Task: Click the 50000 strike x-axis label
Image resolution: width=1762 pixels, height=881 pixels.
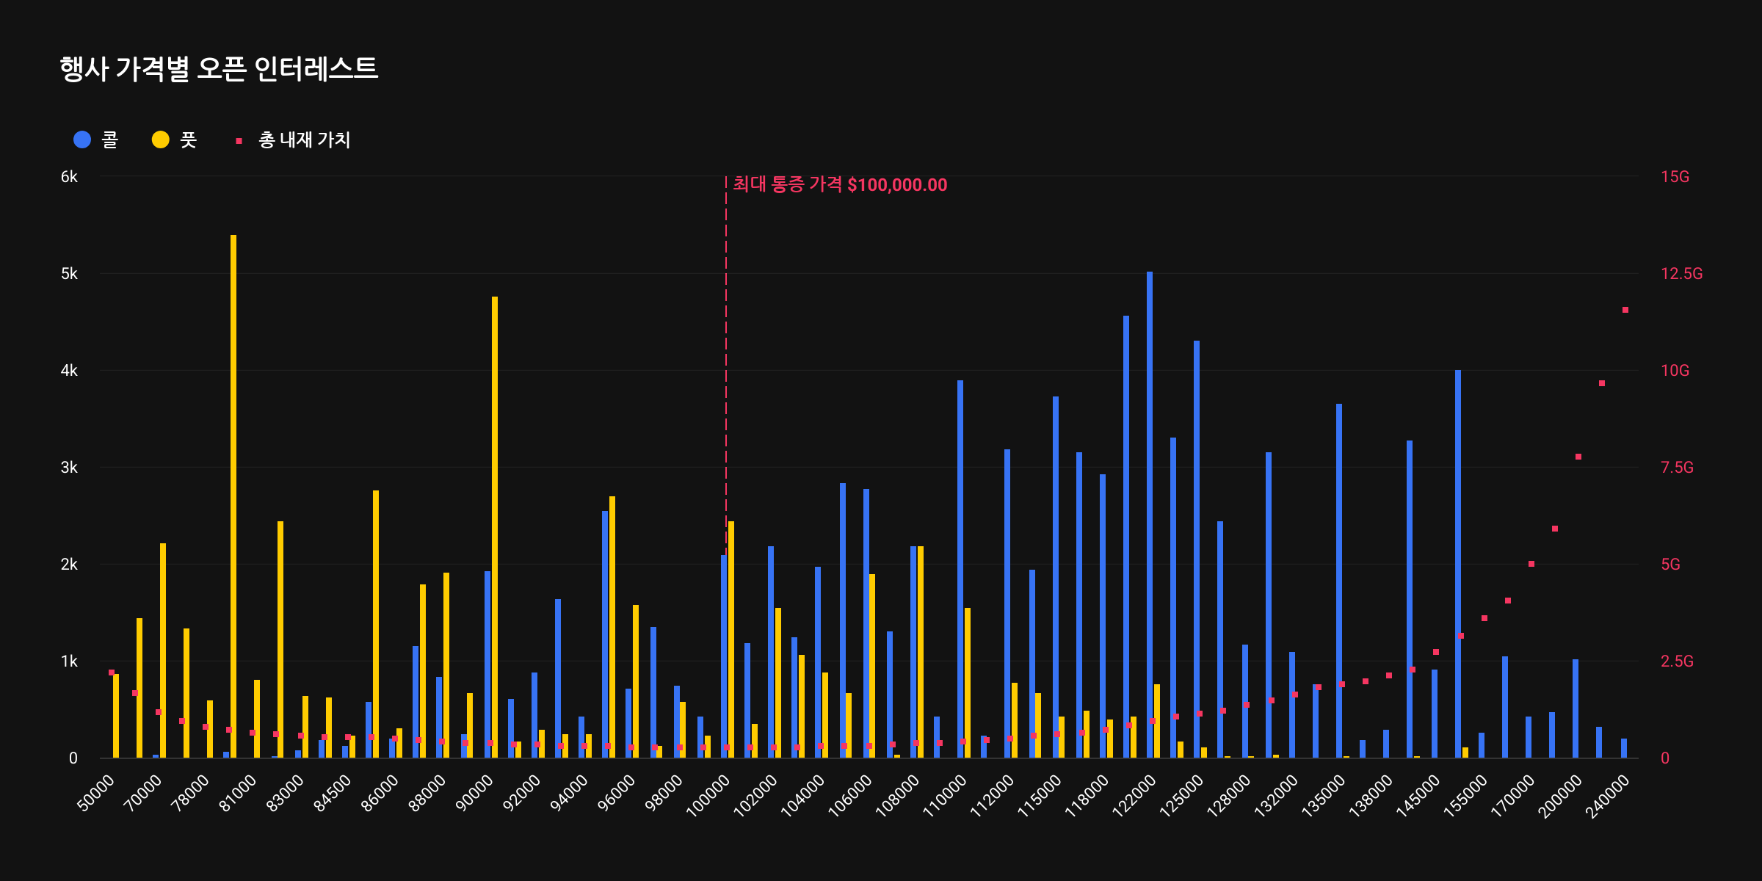Action: (x=97, y=793)
